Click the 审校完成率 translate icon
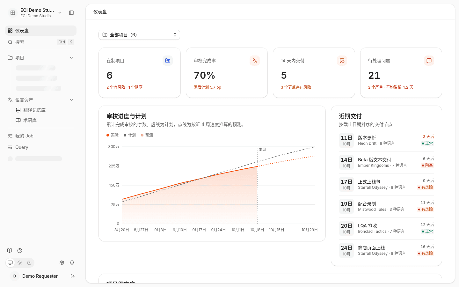This screenshot has width=459, height=287. coord(255,61)
